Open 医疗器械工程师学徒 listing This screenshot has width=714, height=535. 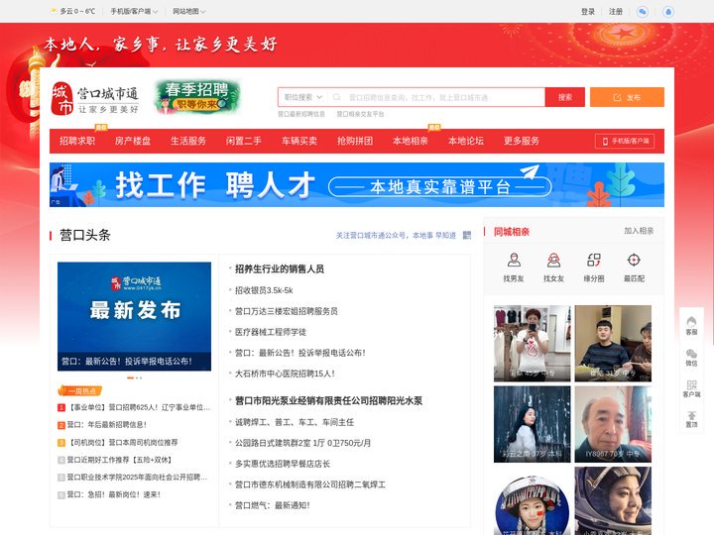click(x=271, y=332)
